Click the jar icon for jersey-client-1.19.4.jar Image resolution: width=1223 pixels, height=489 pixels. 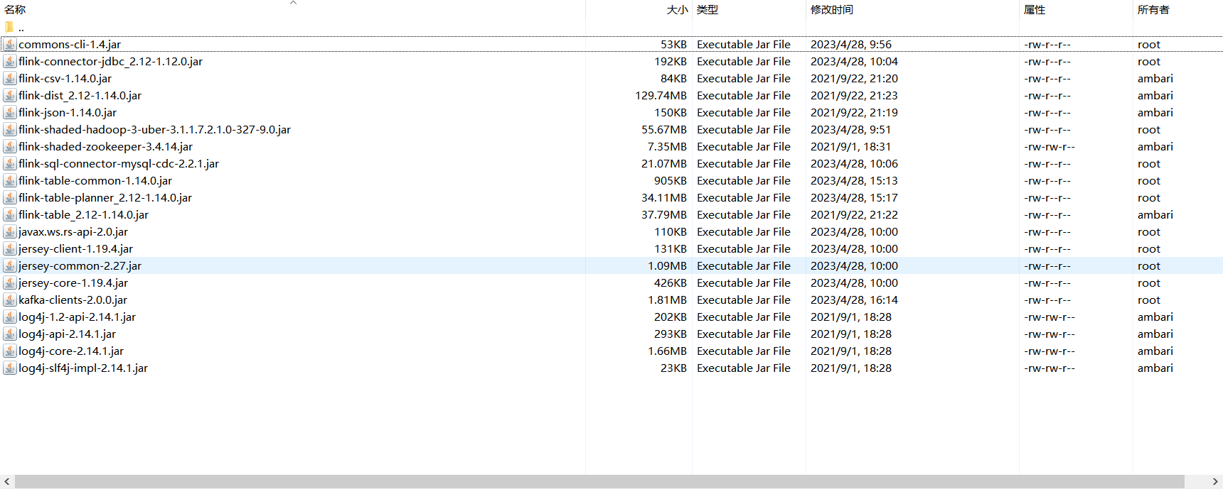[10, 248]
